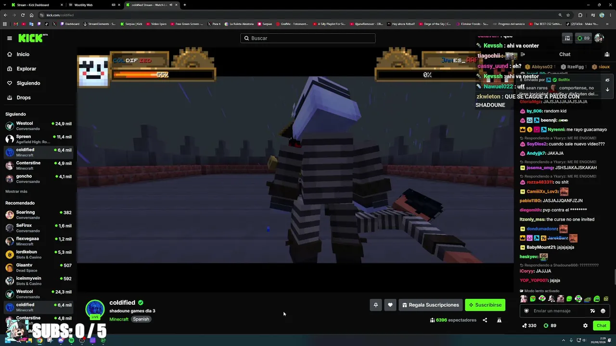Screen dimensions: 616x346
Task: Bookmark this page with the star icon
Action: tap(568, 15)
